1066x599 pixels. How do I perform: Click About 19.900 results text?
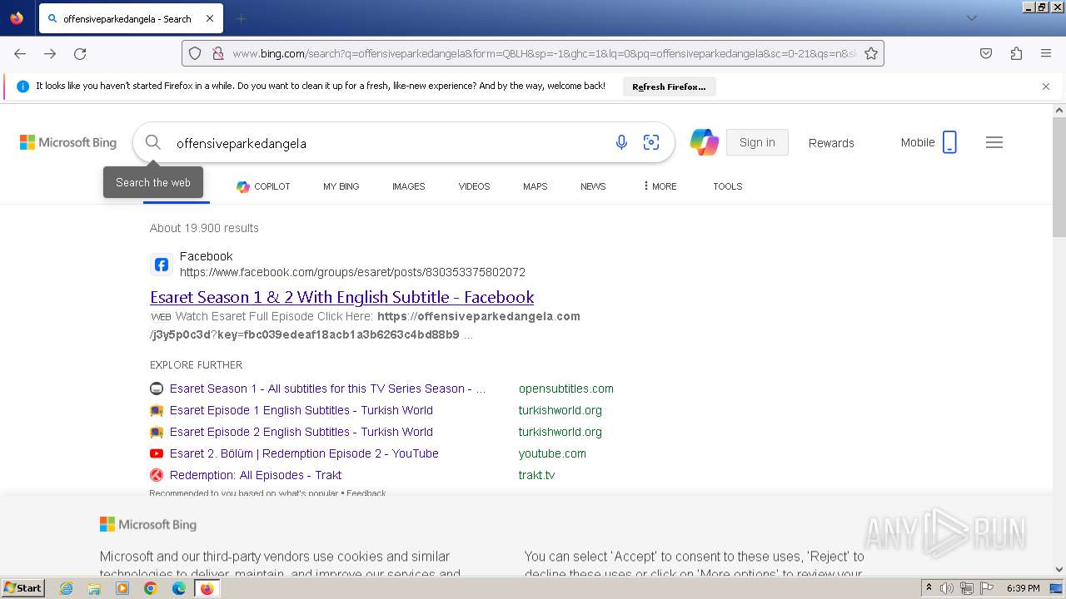[204, 228]
